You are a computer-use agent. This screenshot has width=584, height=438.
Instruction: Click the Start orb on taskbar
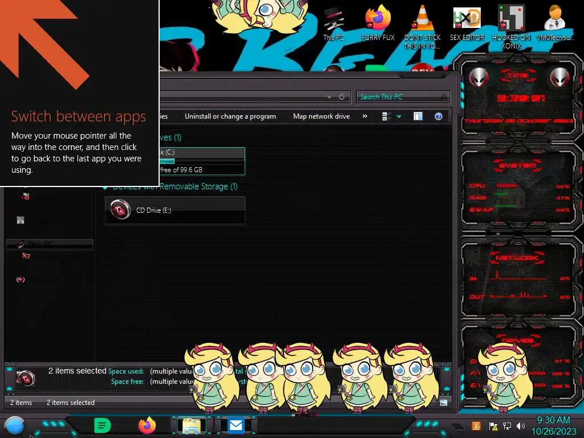14,425
